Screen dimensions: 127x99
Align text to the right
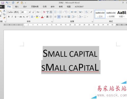click(x=62, y=17)
